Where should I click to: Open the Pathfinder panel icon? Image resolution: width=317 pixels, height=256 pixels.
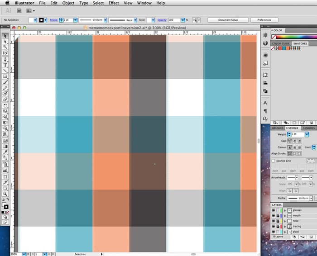pyautogui.click(x=265, y=91)
